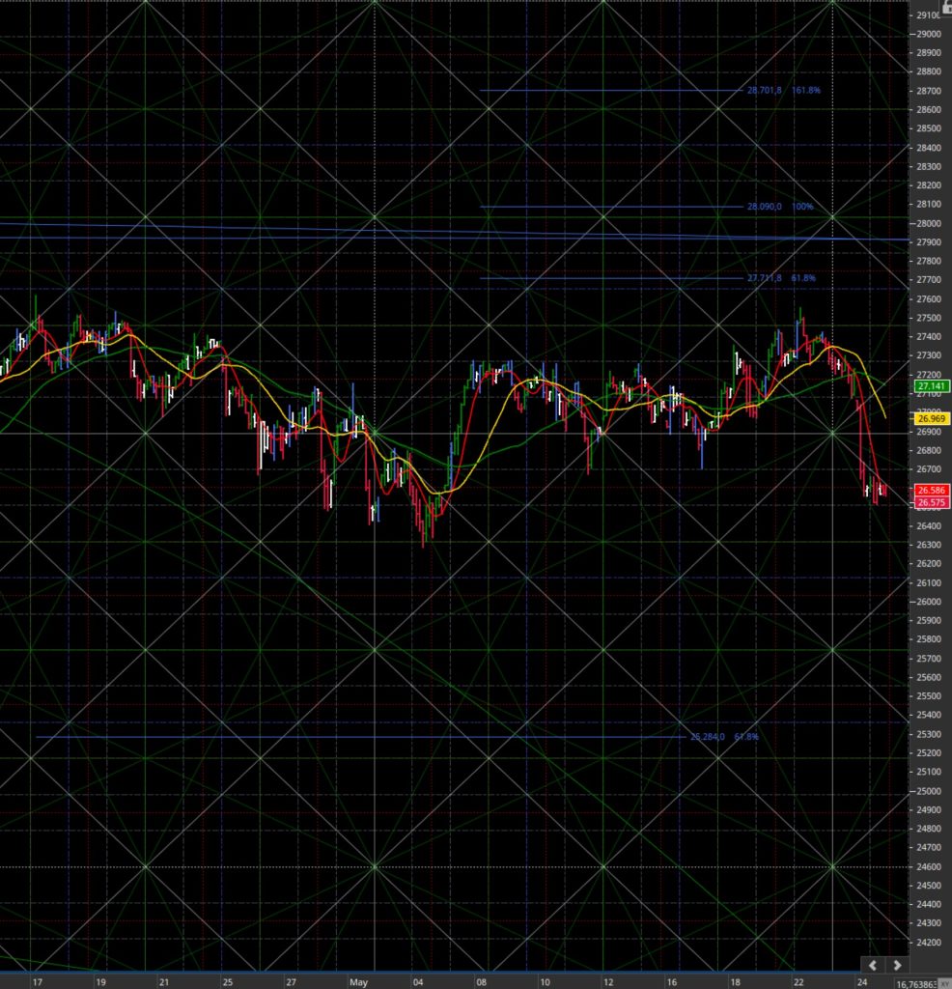The width and height of the screenshot is (952, 989).
Task: Click the red 26.586 price tag
Action: (x=931, y=490)
